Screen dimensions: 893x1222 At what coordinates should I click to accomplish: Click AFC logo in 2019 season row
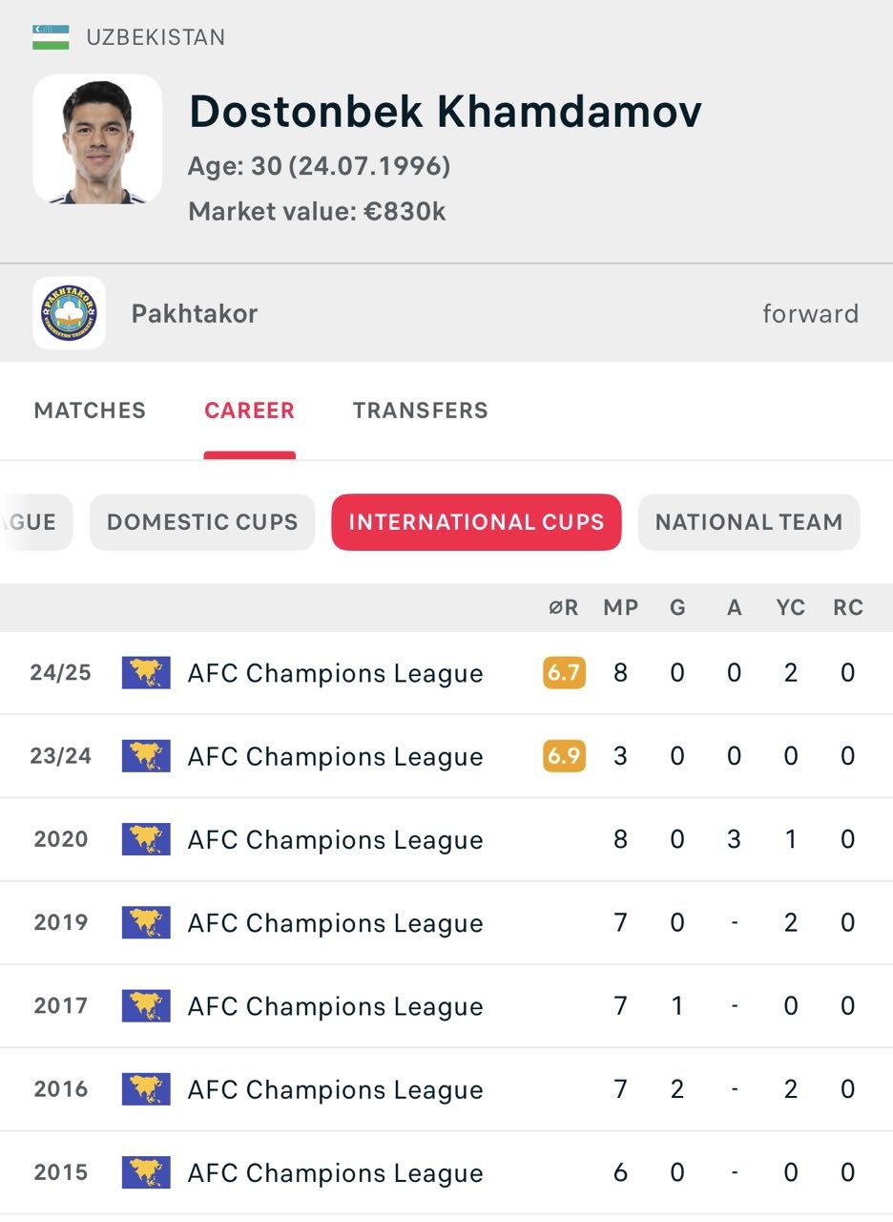click(x=146, y=922)
